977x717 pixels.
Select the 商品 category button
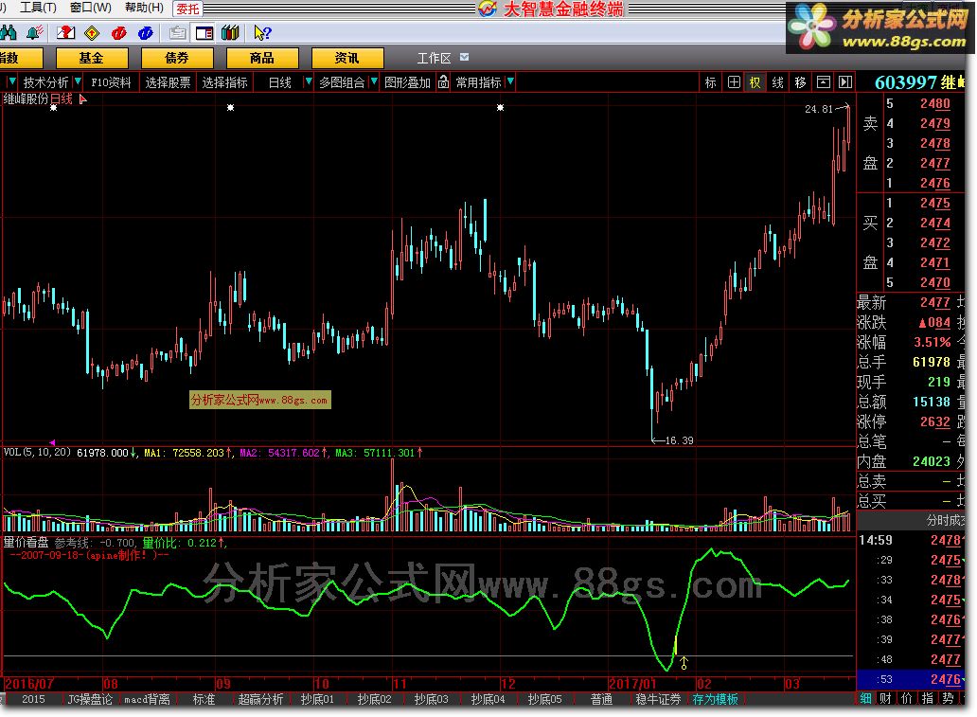[x=262, y=58]
